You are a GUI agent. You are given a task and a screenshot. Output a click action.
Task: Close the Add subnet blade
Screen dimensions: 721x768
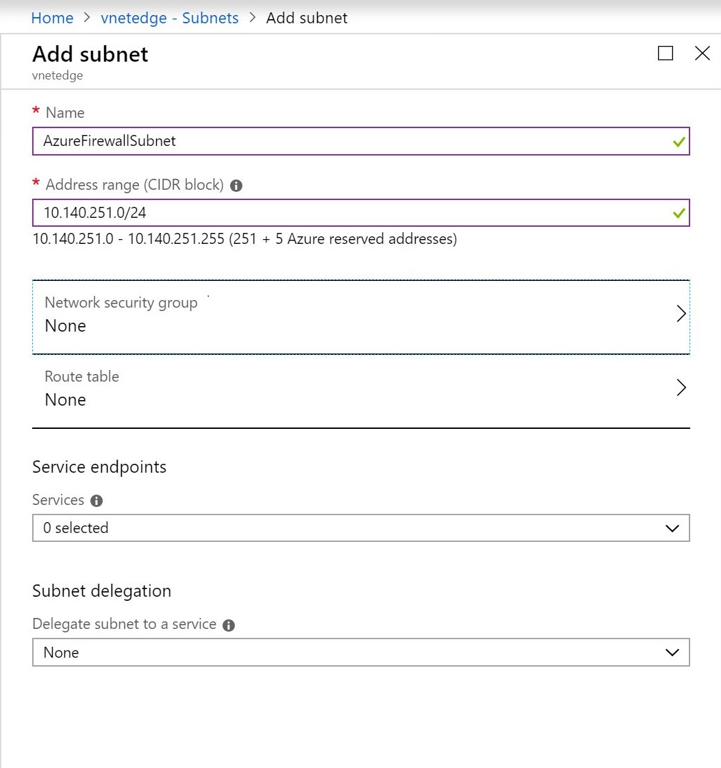click(x=703, y=53)
